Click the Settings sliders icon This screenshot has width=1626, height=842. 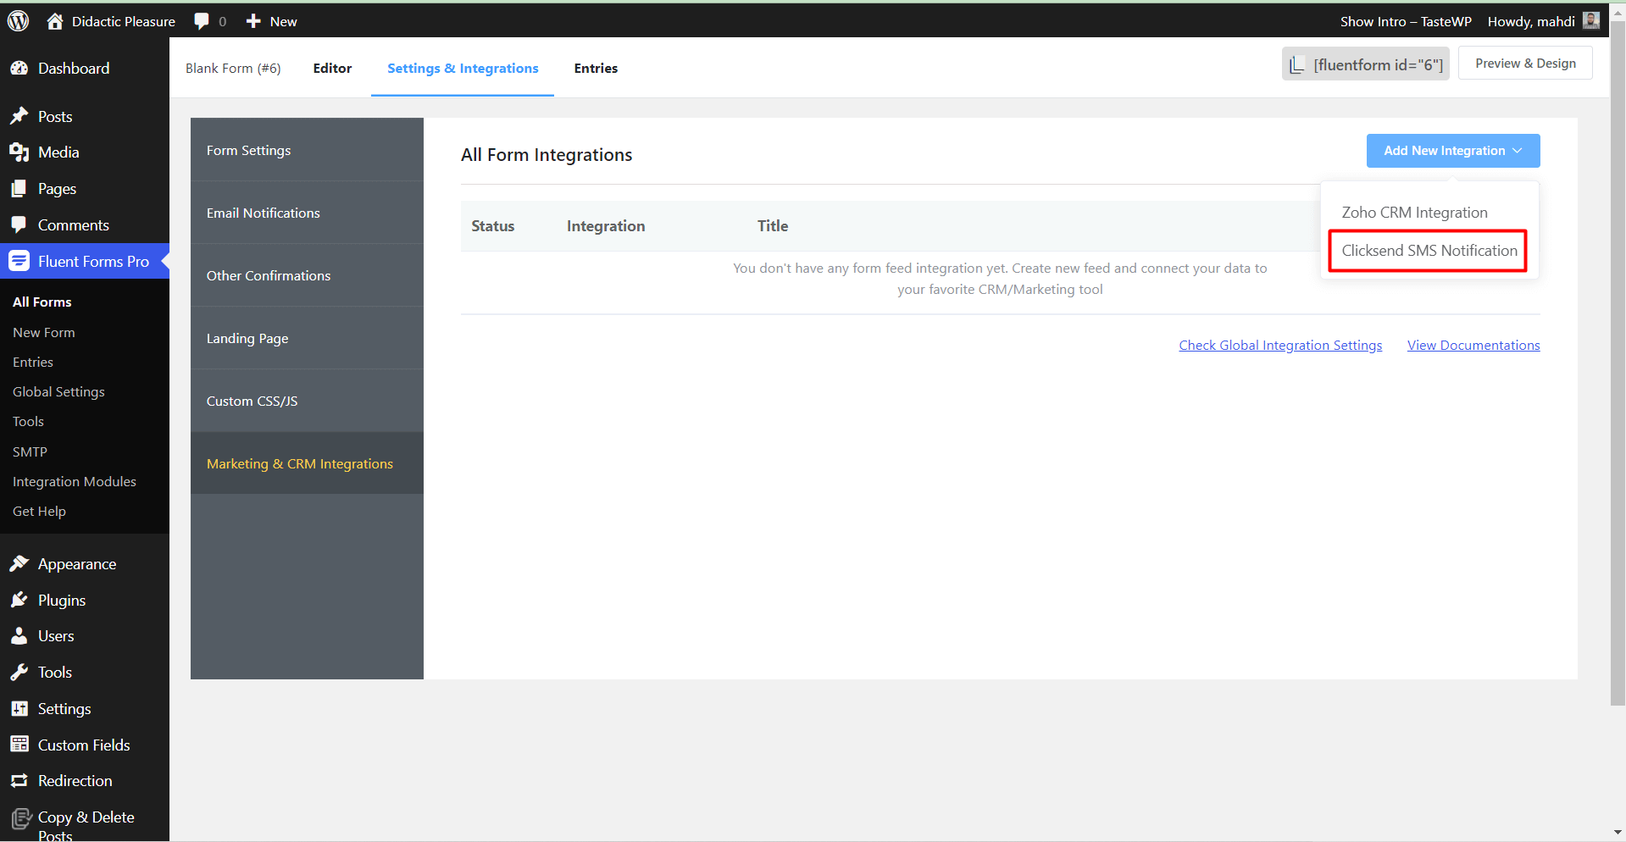[x=19, y=709]
